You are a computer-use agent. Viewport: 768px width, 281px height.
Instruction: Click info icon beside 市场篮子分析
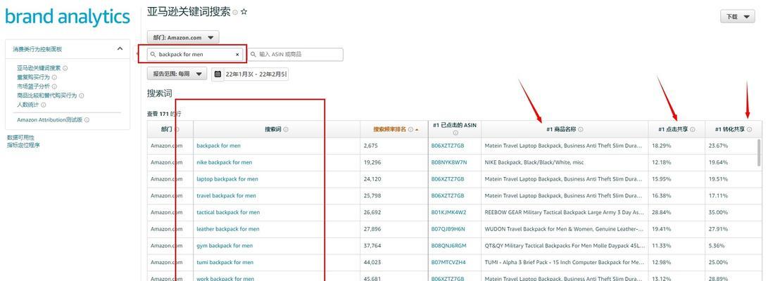54,86
